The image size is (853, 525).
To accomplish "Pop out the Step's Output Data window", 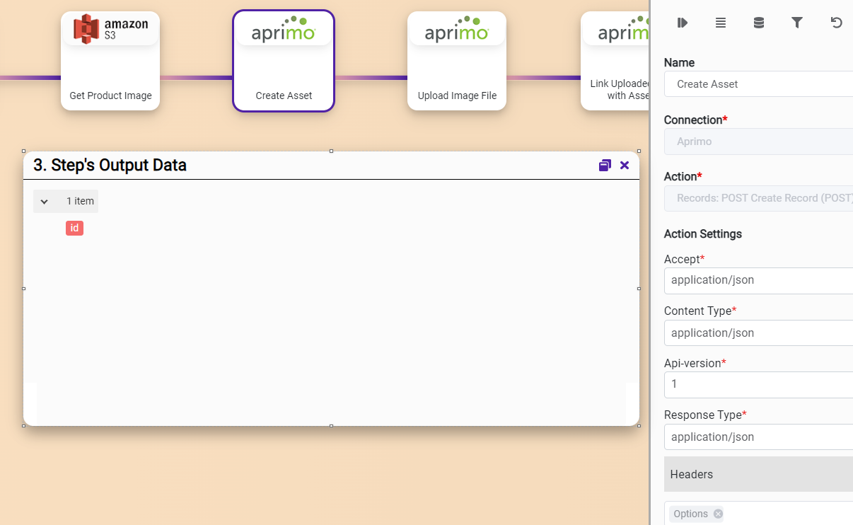I will [605, 166].
